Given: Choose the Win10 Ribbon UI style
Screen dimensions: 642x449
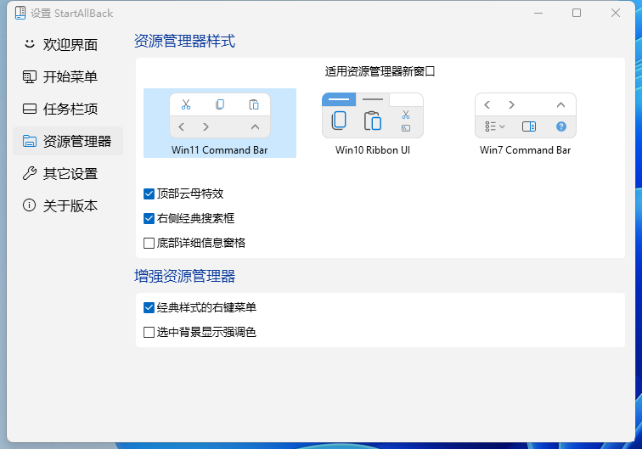Looking at the screenshot, I should pyautogui.click(x=373, y=123).
